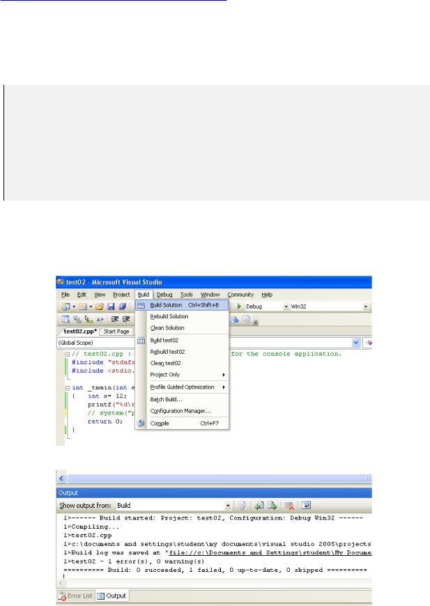The height and width of the screenshot is (606, 430).
Task: Click the bookmark arrow icon in the text editor toolbar
Action: pyautogui.click(x=235, y=319)
